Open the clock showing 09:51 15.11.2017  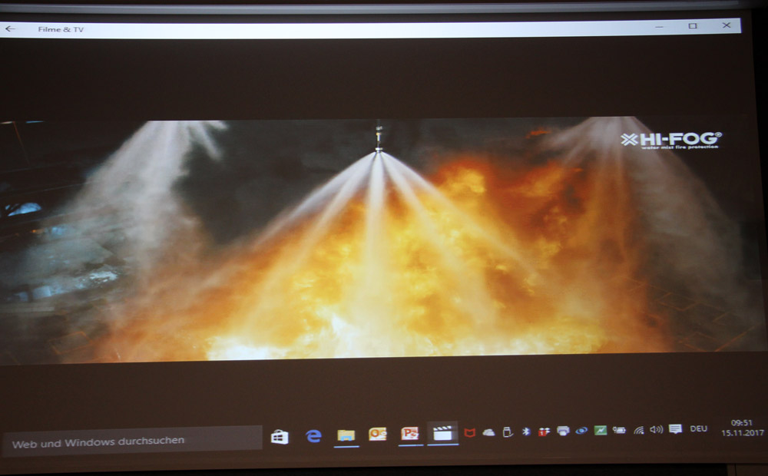coord(742,428)
